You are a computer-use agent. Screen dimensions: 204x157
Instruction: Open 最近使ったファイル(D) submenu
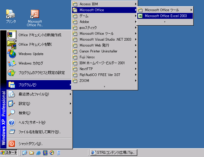39,94
